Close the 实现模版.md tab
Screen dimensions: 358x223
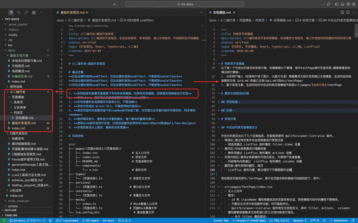coord(234,13)
